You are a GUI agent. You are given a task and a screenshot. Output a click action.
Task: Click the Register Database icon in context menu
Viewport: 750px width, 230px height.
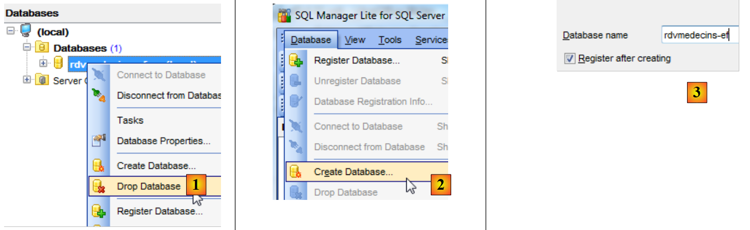pos(98,211)
